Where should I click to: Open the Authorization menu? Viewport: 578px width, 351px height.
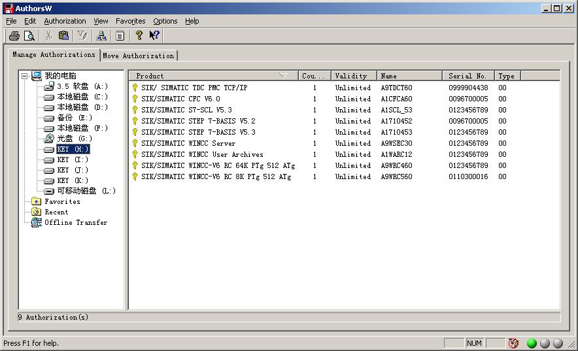(x=65, y=21)
